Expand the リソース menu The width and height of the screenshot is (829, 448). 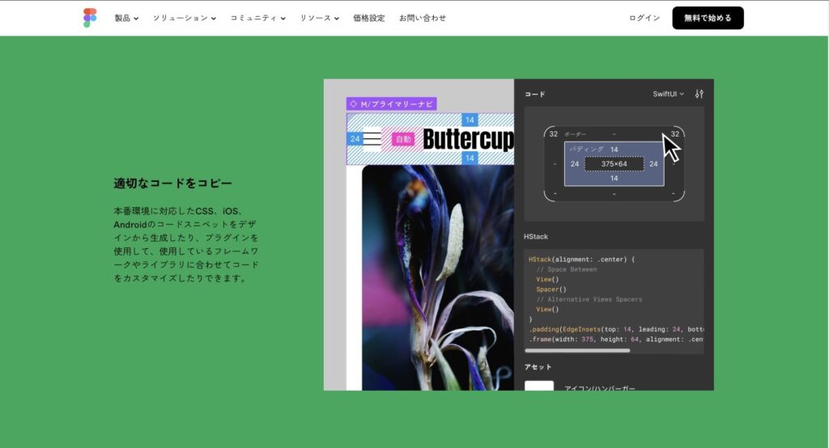point(319,18)
